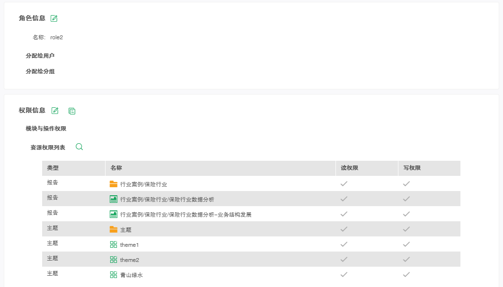Click the 名称 column header
The image size is (503, 287).
pyautogui.click(x=116, y=168)
